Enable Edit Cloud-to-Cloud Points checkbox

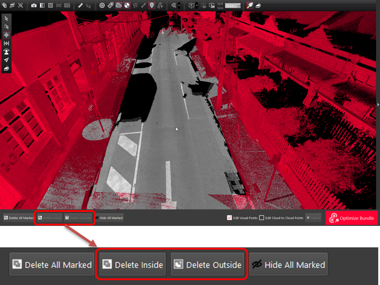point(262,218)
